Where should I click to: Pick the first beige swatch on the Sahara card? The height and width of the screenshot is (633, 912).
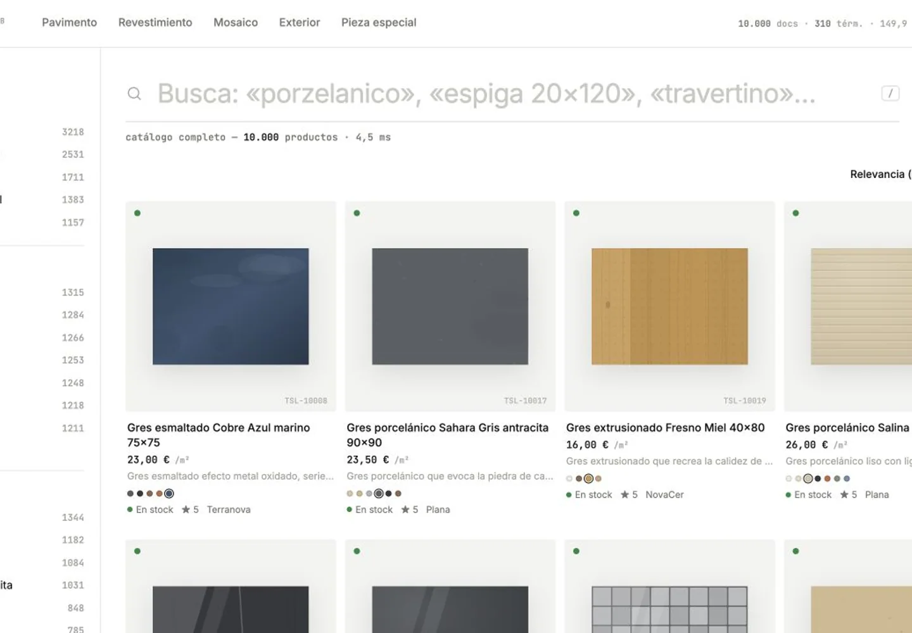tap(350, 494)
